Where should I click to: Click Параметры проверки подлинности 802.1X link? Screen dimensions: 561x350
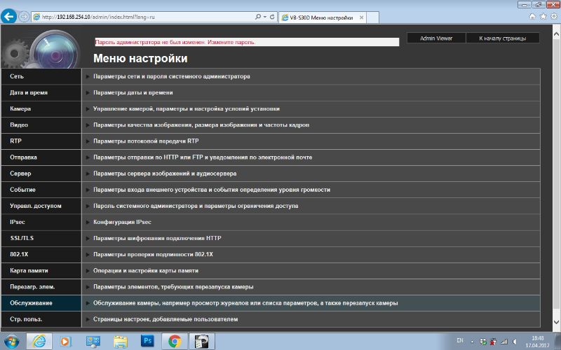[153, 254]
